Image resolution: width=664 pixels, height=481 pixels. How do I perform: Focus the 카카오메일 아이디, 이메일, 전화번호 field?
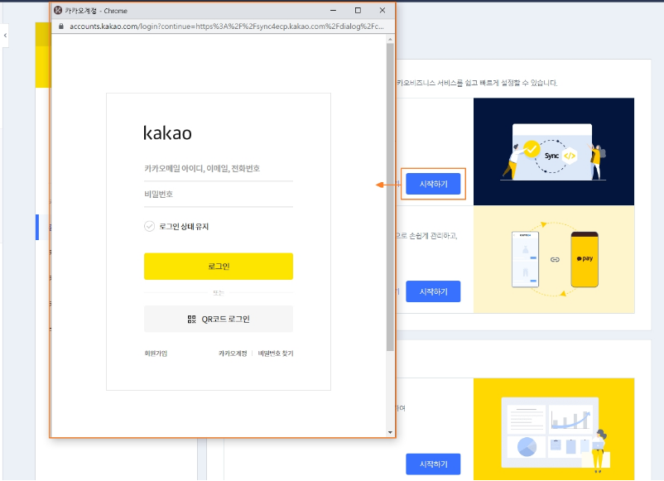[x=219, y=169]
